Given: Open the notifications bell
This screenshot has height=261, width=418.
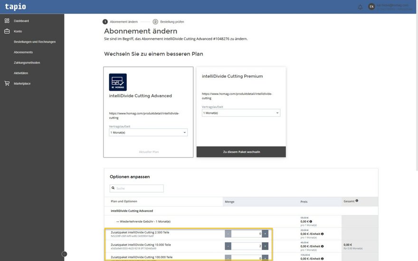Looking at the screenshot, I should coord(360,7).
